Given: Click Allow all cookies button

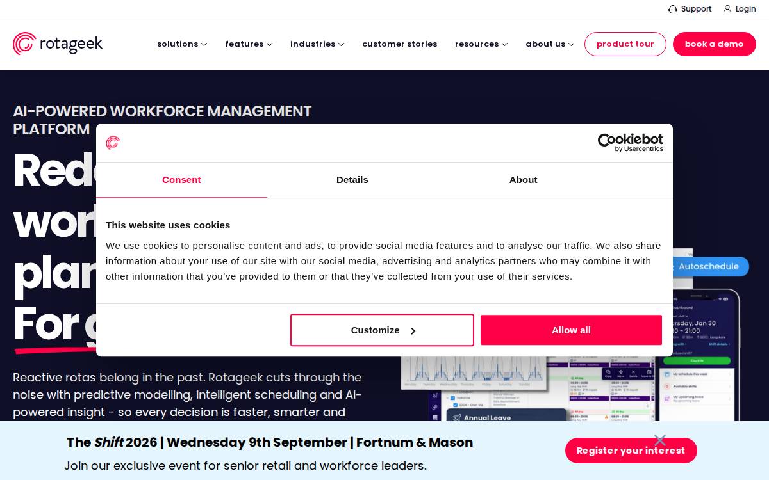Looking at the screenshot, I should pyautogui.click(x=571, y=330).
